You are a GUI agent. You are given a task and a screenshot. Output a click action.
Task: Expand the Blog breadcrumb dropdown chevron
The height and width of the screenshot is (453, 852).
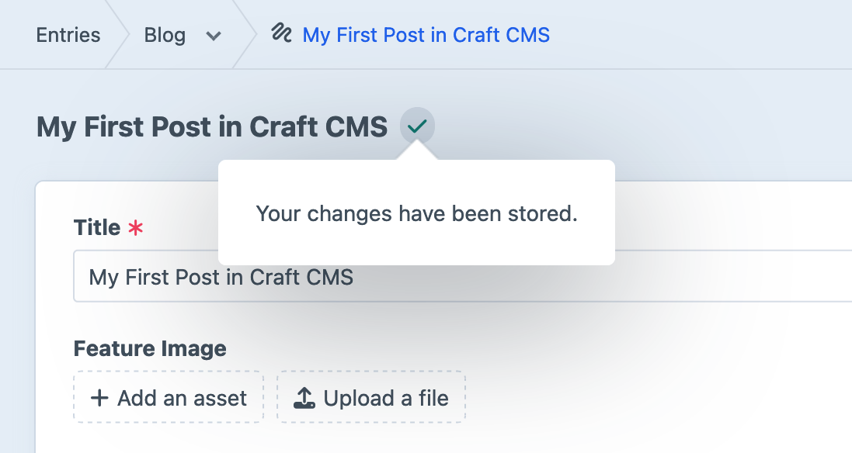(x=214, y=36)
